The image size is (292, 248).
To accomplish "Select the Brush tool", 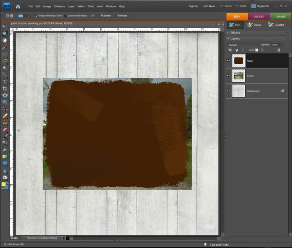I will (x=5, y=136).
